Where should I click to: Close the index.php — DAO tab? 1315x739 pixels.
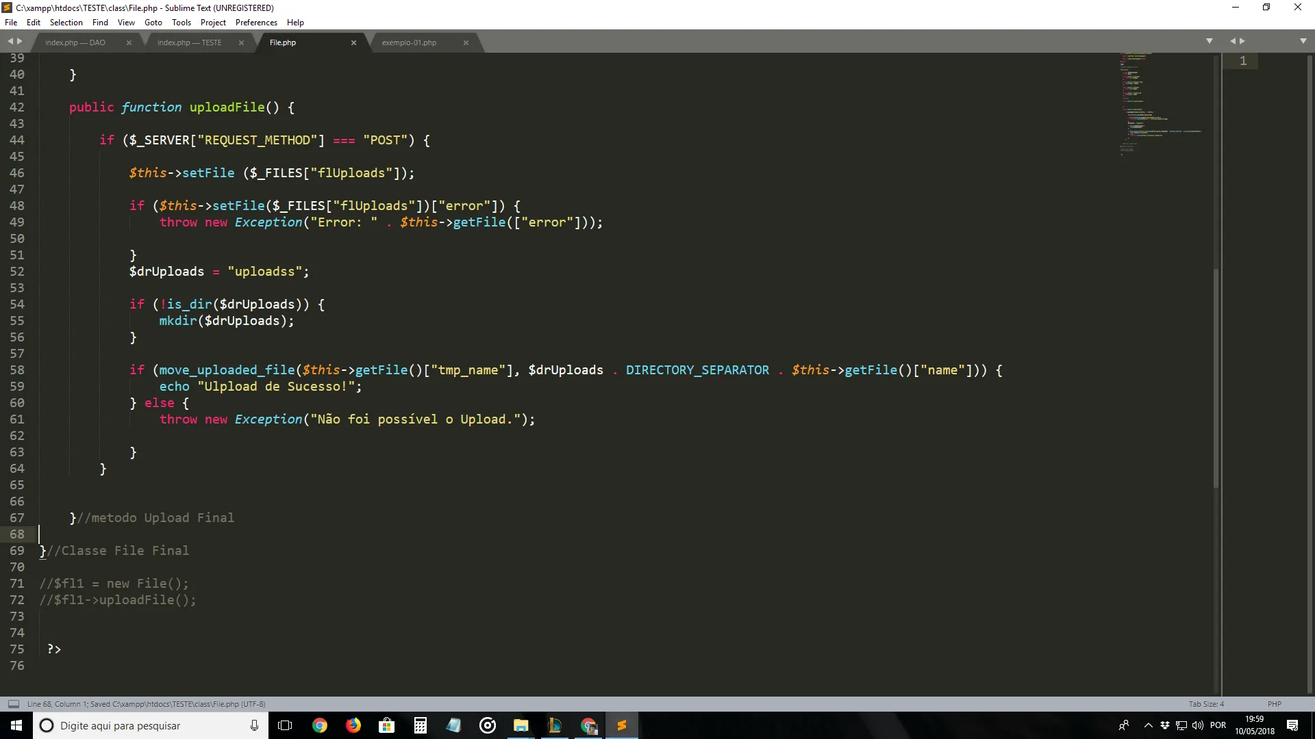coord(129,42)
